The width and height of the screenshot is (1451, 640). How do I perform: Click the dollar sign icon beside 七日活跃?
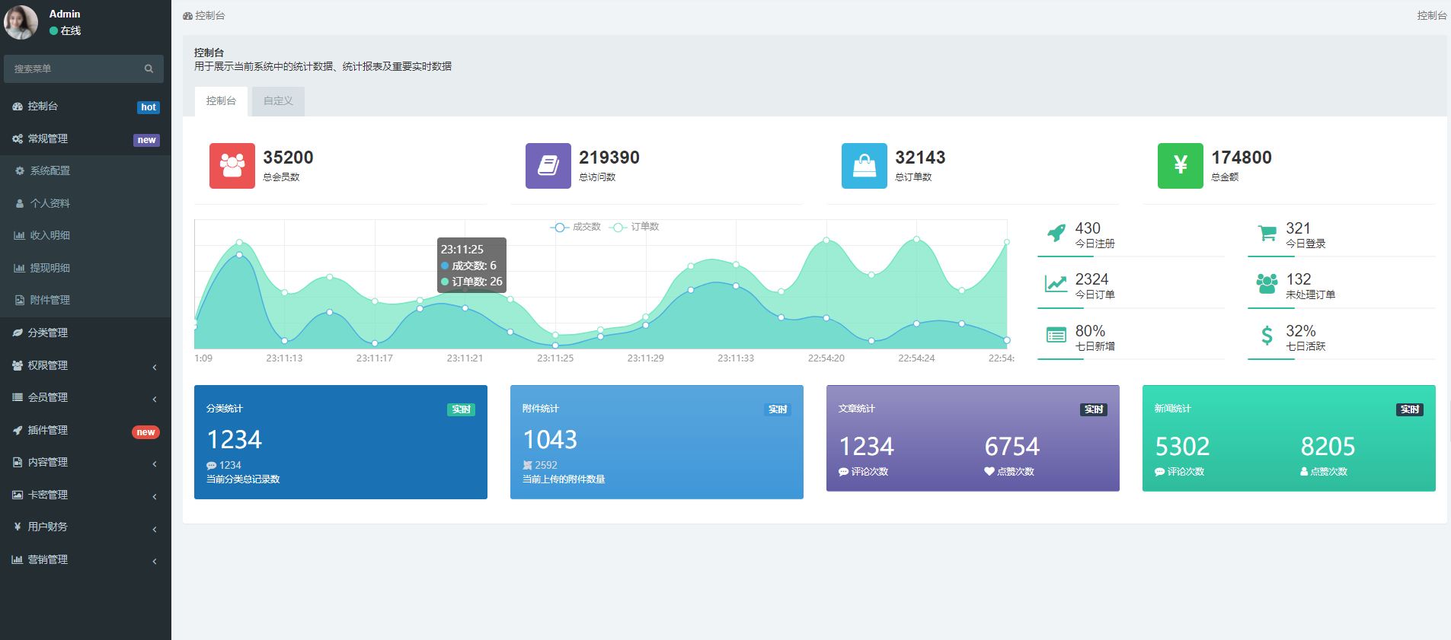coord(1267,336)
